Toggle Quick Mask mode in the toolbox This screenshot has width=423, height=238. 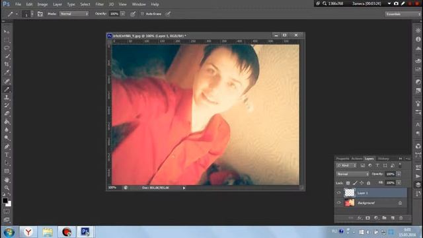pyautogui.click(x=7, y=212)
